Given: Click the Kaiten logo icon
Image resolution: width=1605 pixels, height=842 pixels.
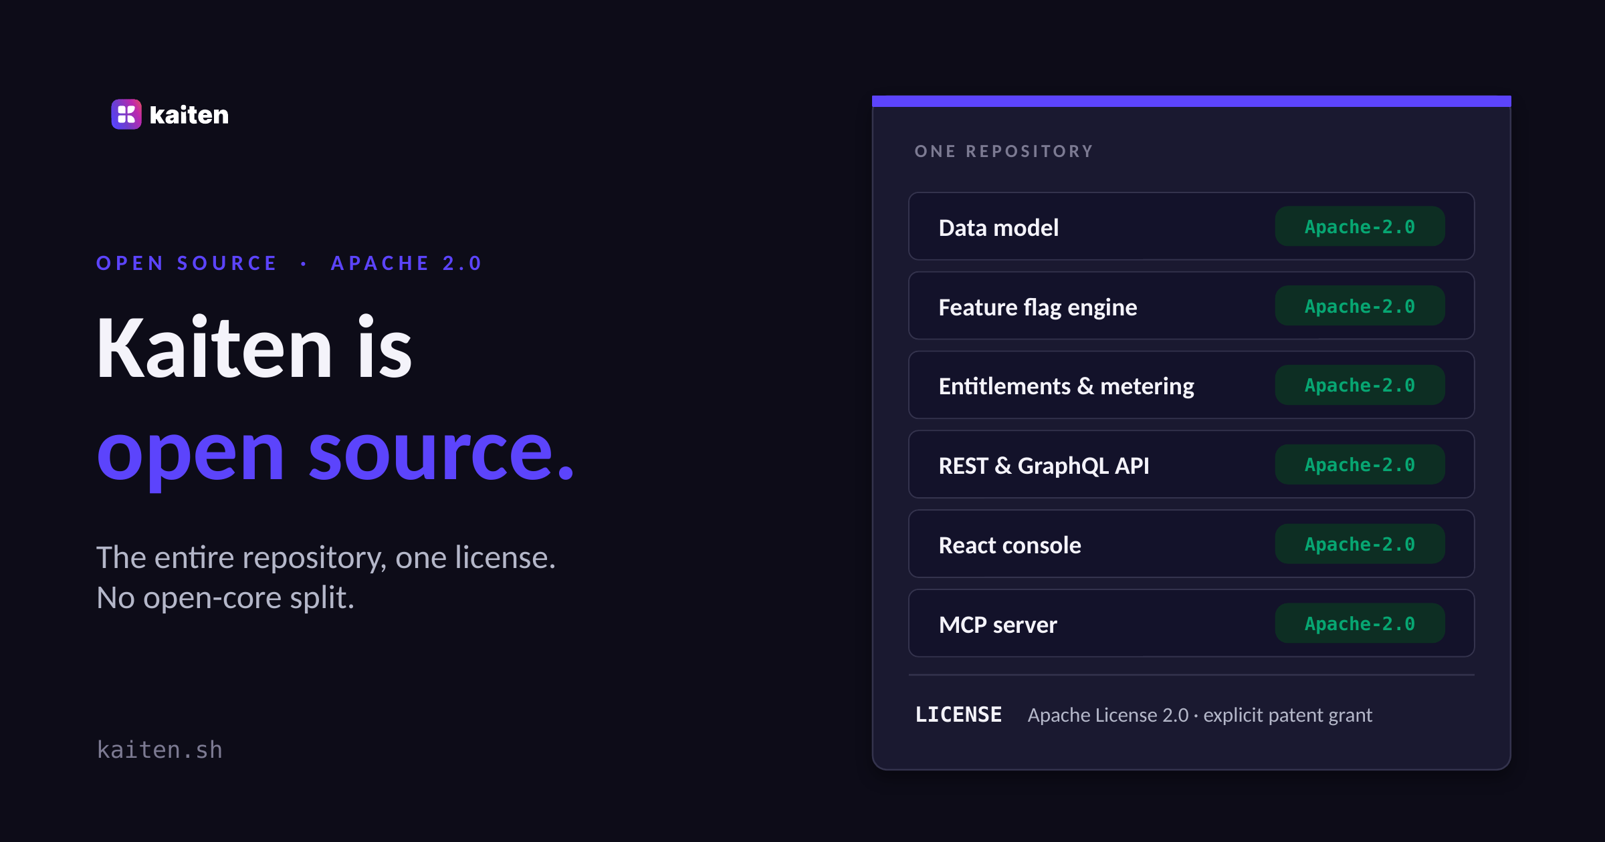Looking at the screenshot, I should [x=126, y=114].
